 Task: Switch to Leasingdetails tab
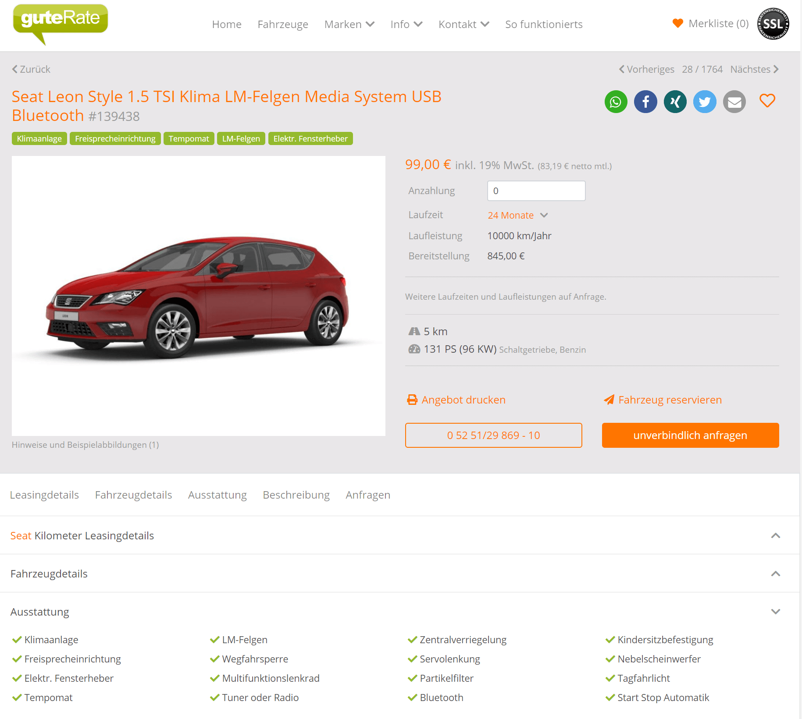(x=44, y=495)
